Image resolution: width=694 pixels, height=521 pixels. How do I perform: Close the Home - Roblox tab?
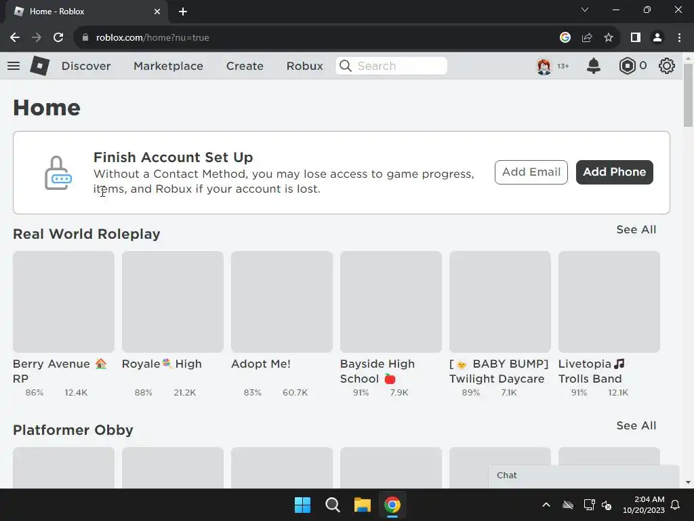coord(157,12)
